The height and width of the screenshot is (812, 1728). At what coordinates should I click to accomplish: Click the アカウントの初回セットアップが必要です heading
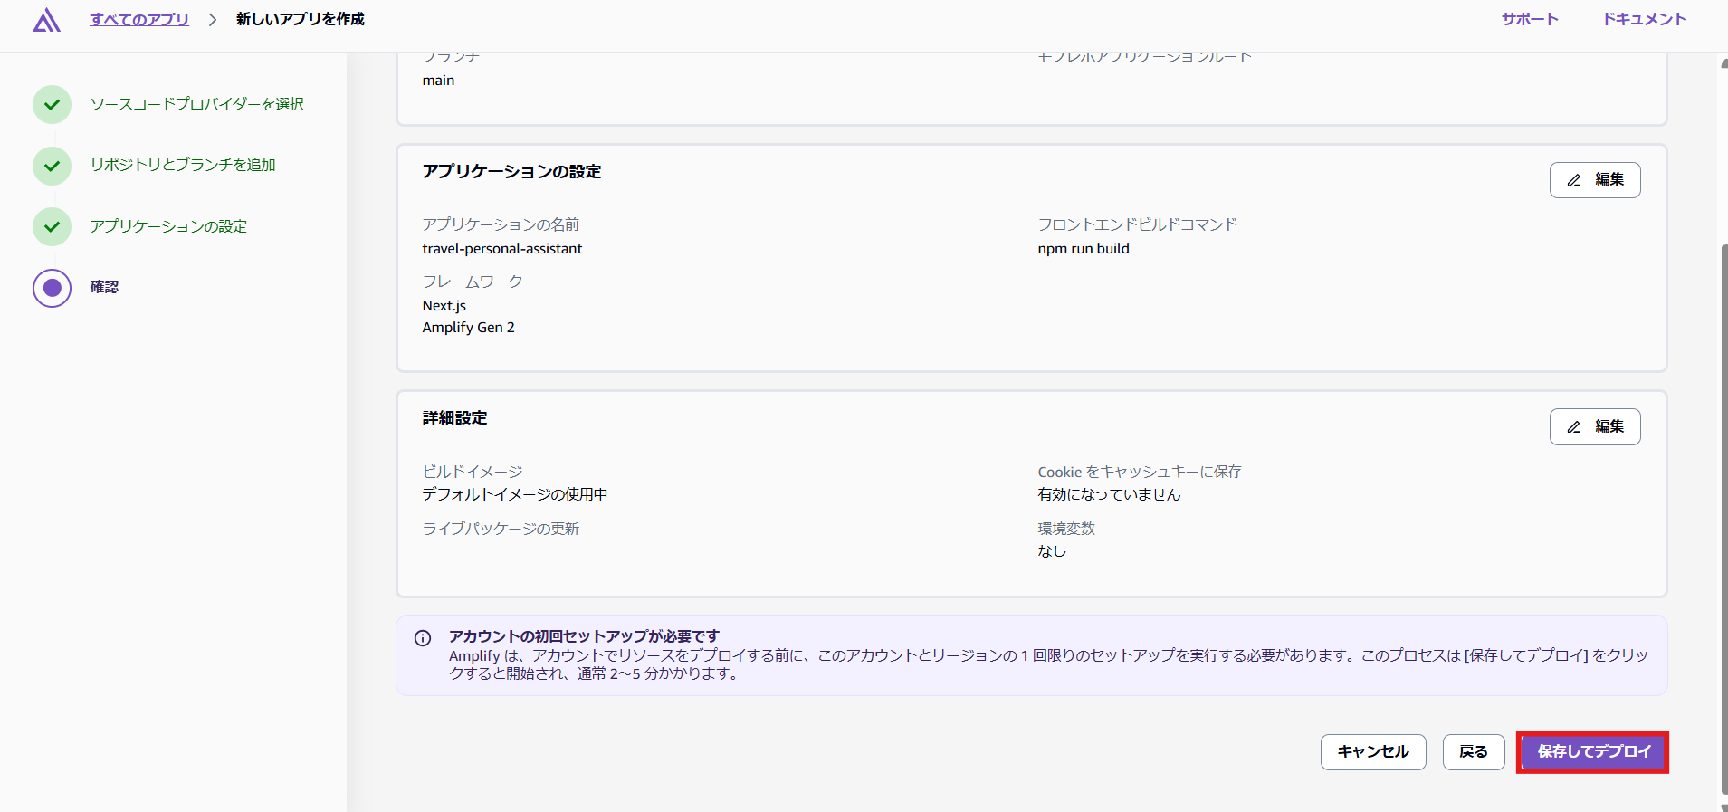point(584,636)
